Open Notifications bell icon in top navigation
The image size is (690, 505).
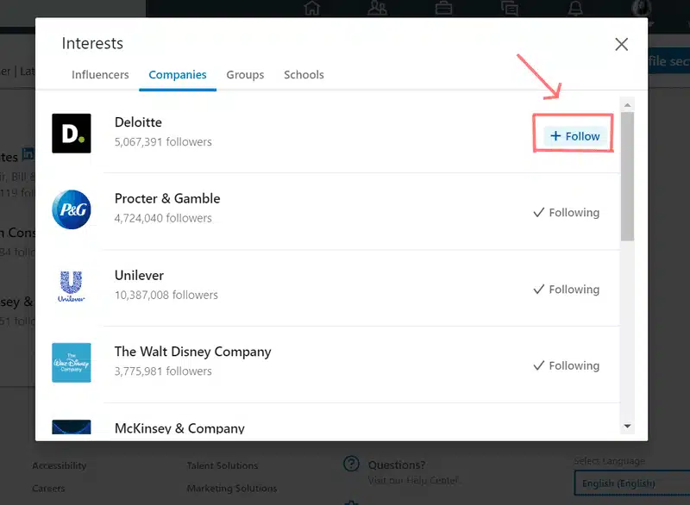pyautogui.click(x=575, y=8)
